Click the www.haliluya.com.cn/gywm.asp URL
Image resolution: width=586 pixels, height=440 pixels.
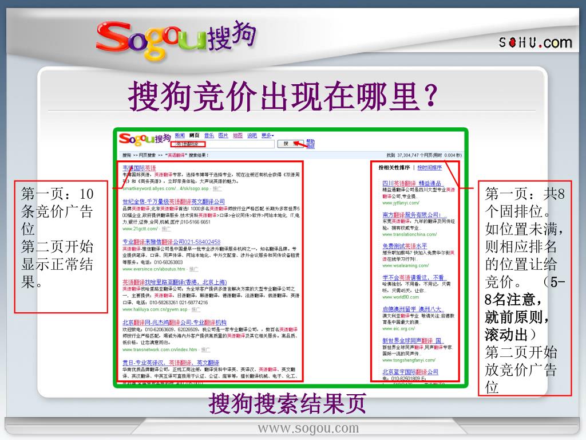[x=155, y=309]
